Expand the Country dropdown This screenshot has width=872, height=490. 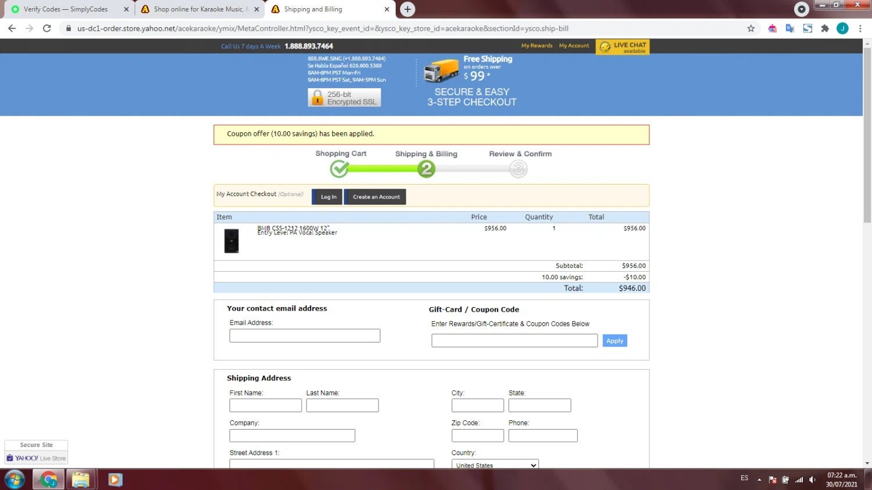tap(495, 464)
